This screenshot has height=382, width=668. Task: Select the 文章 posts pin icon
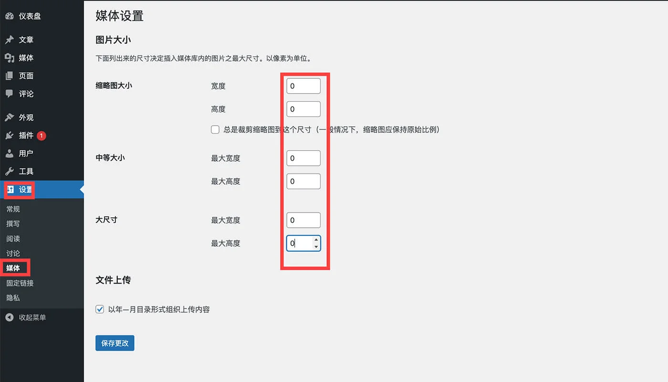pyautogui.click(x=10, y=40)
